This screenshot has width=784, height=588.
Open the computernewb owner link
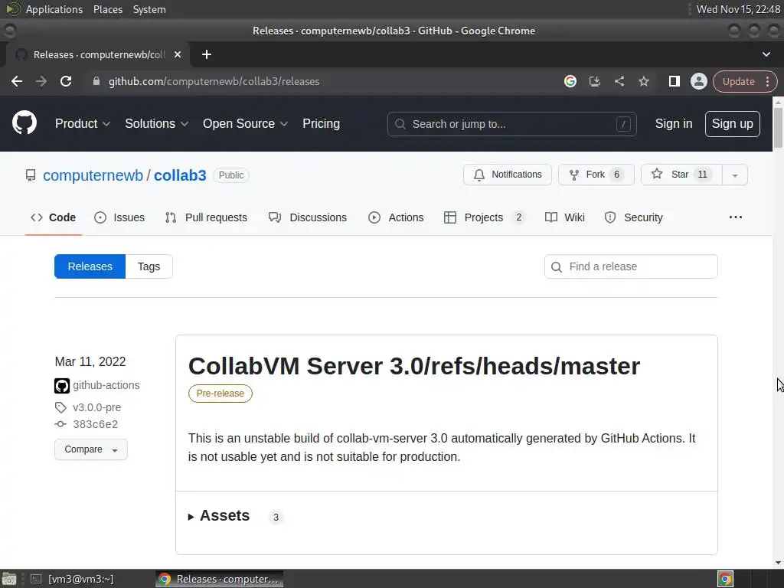[93, 175]
